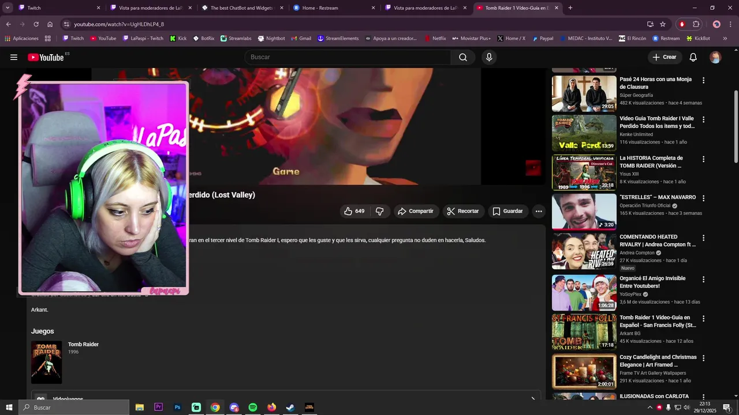Reload the page
Viewport: 739px width, 415px height.
pyautogui.click(x=36, y=24)
